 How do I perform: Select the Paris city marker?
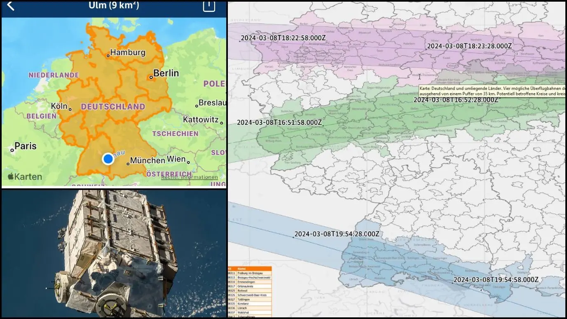(12, 150)
